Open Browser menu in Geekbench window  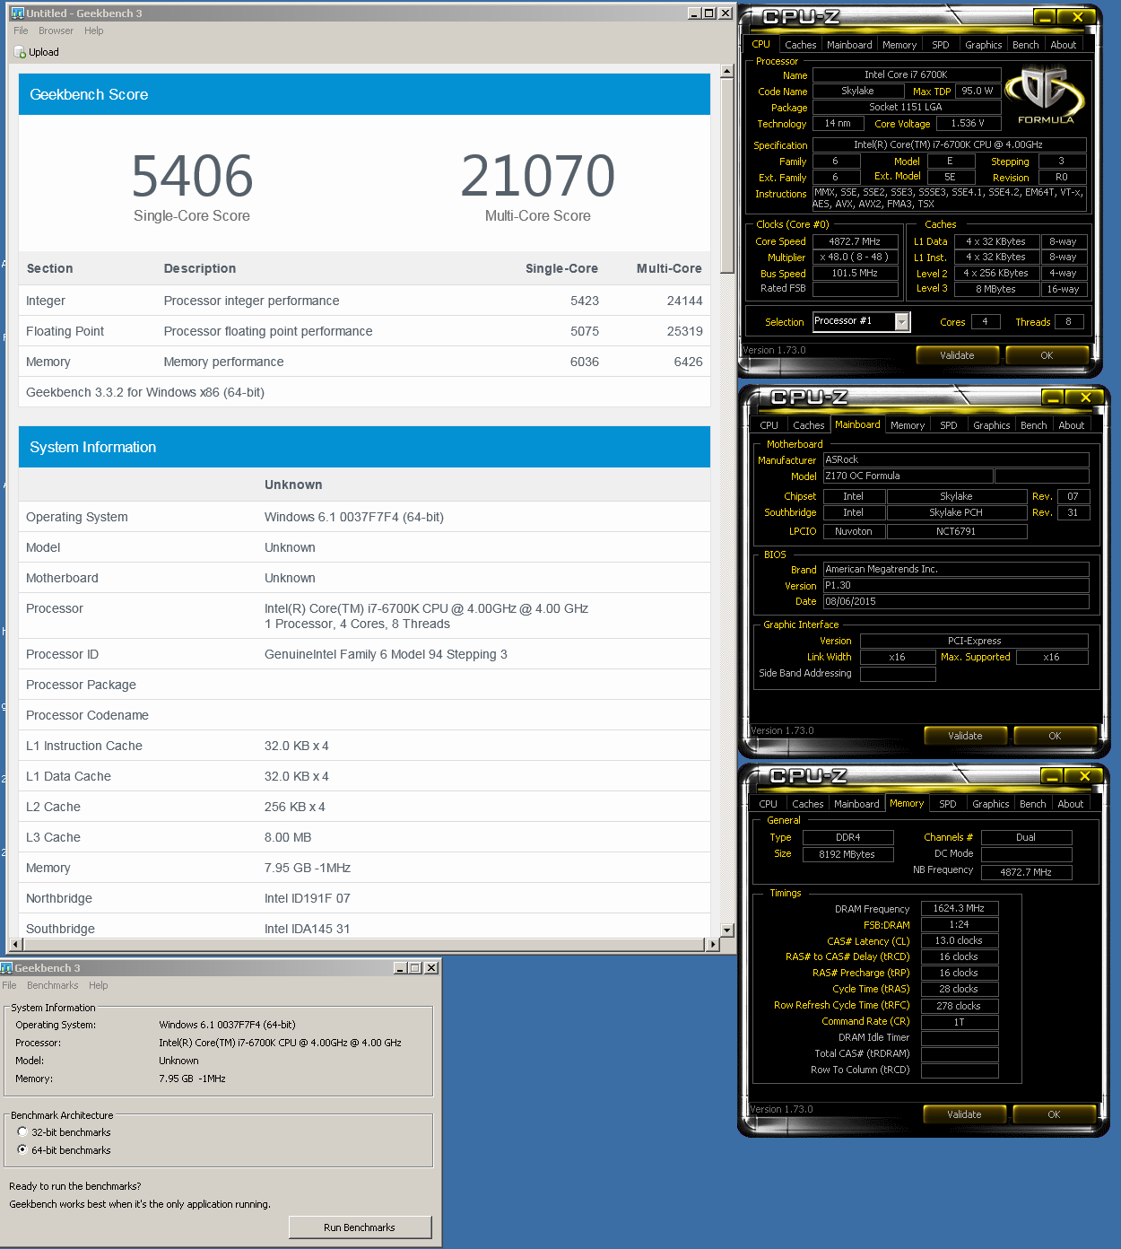[56, 31]
